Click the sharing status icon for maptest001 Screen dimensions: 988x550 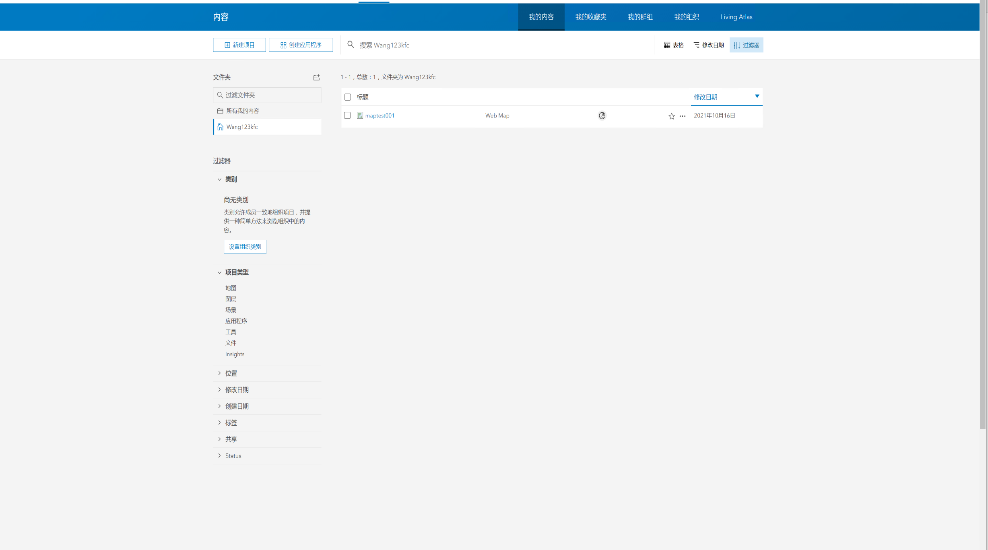(x=602, y=115)
